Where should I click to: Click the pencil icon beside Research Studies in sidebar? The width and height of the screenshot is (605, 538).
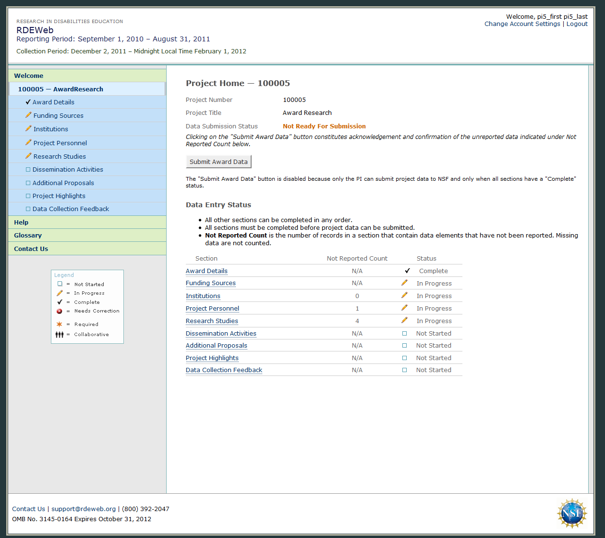pos(28,156)
